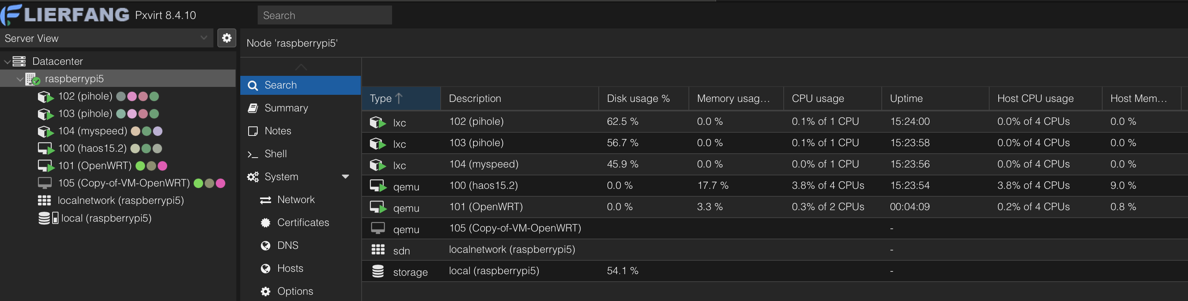Click the DNS globe icon in sidebar

(x=265, y=246)
